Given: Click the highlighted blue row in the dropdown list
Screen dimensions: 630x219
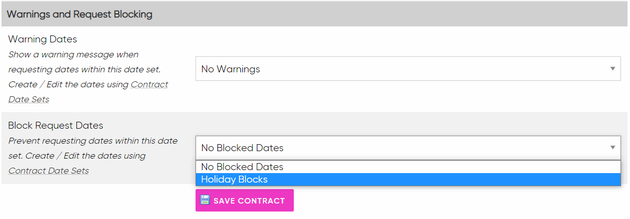Looking at the screenshot, I should [x=408, y=180].
